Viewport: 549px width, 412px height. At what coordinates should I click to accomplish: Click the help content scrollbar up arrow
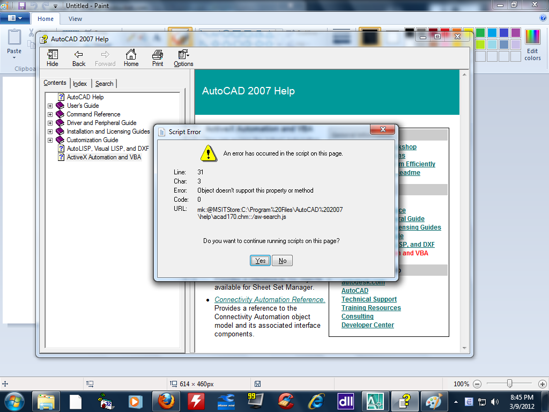[464, 75]
